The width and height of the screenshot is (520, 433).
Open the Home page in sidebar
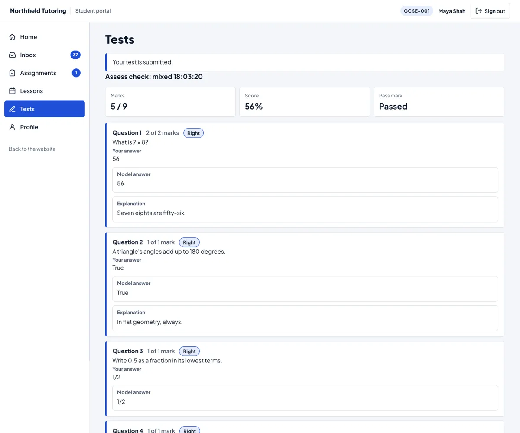point(45,37)
